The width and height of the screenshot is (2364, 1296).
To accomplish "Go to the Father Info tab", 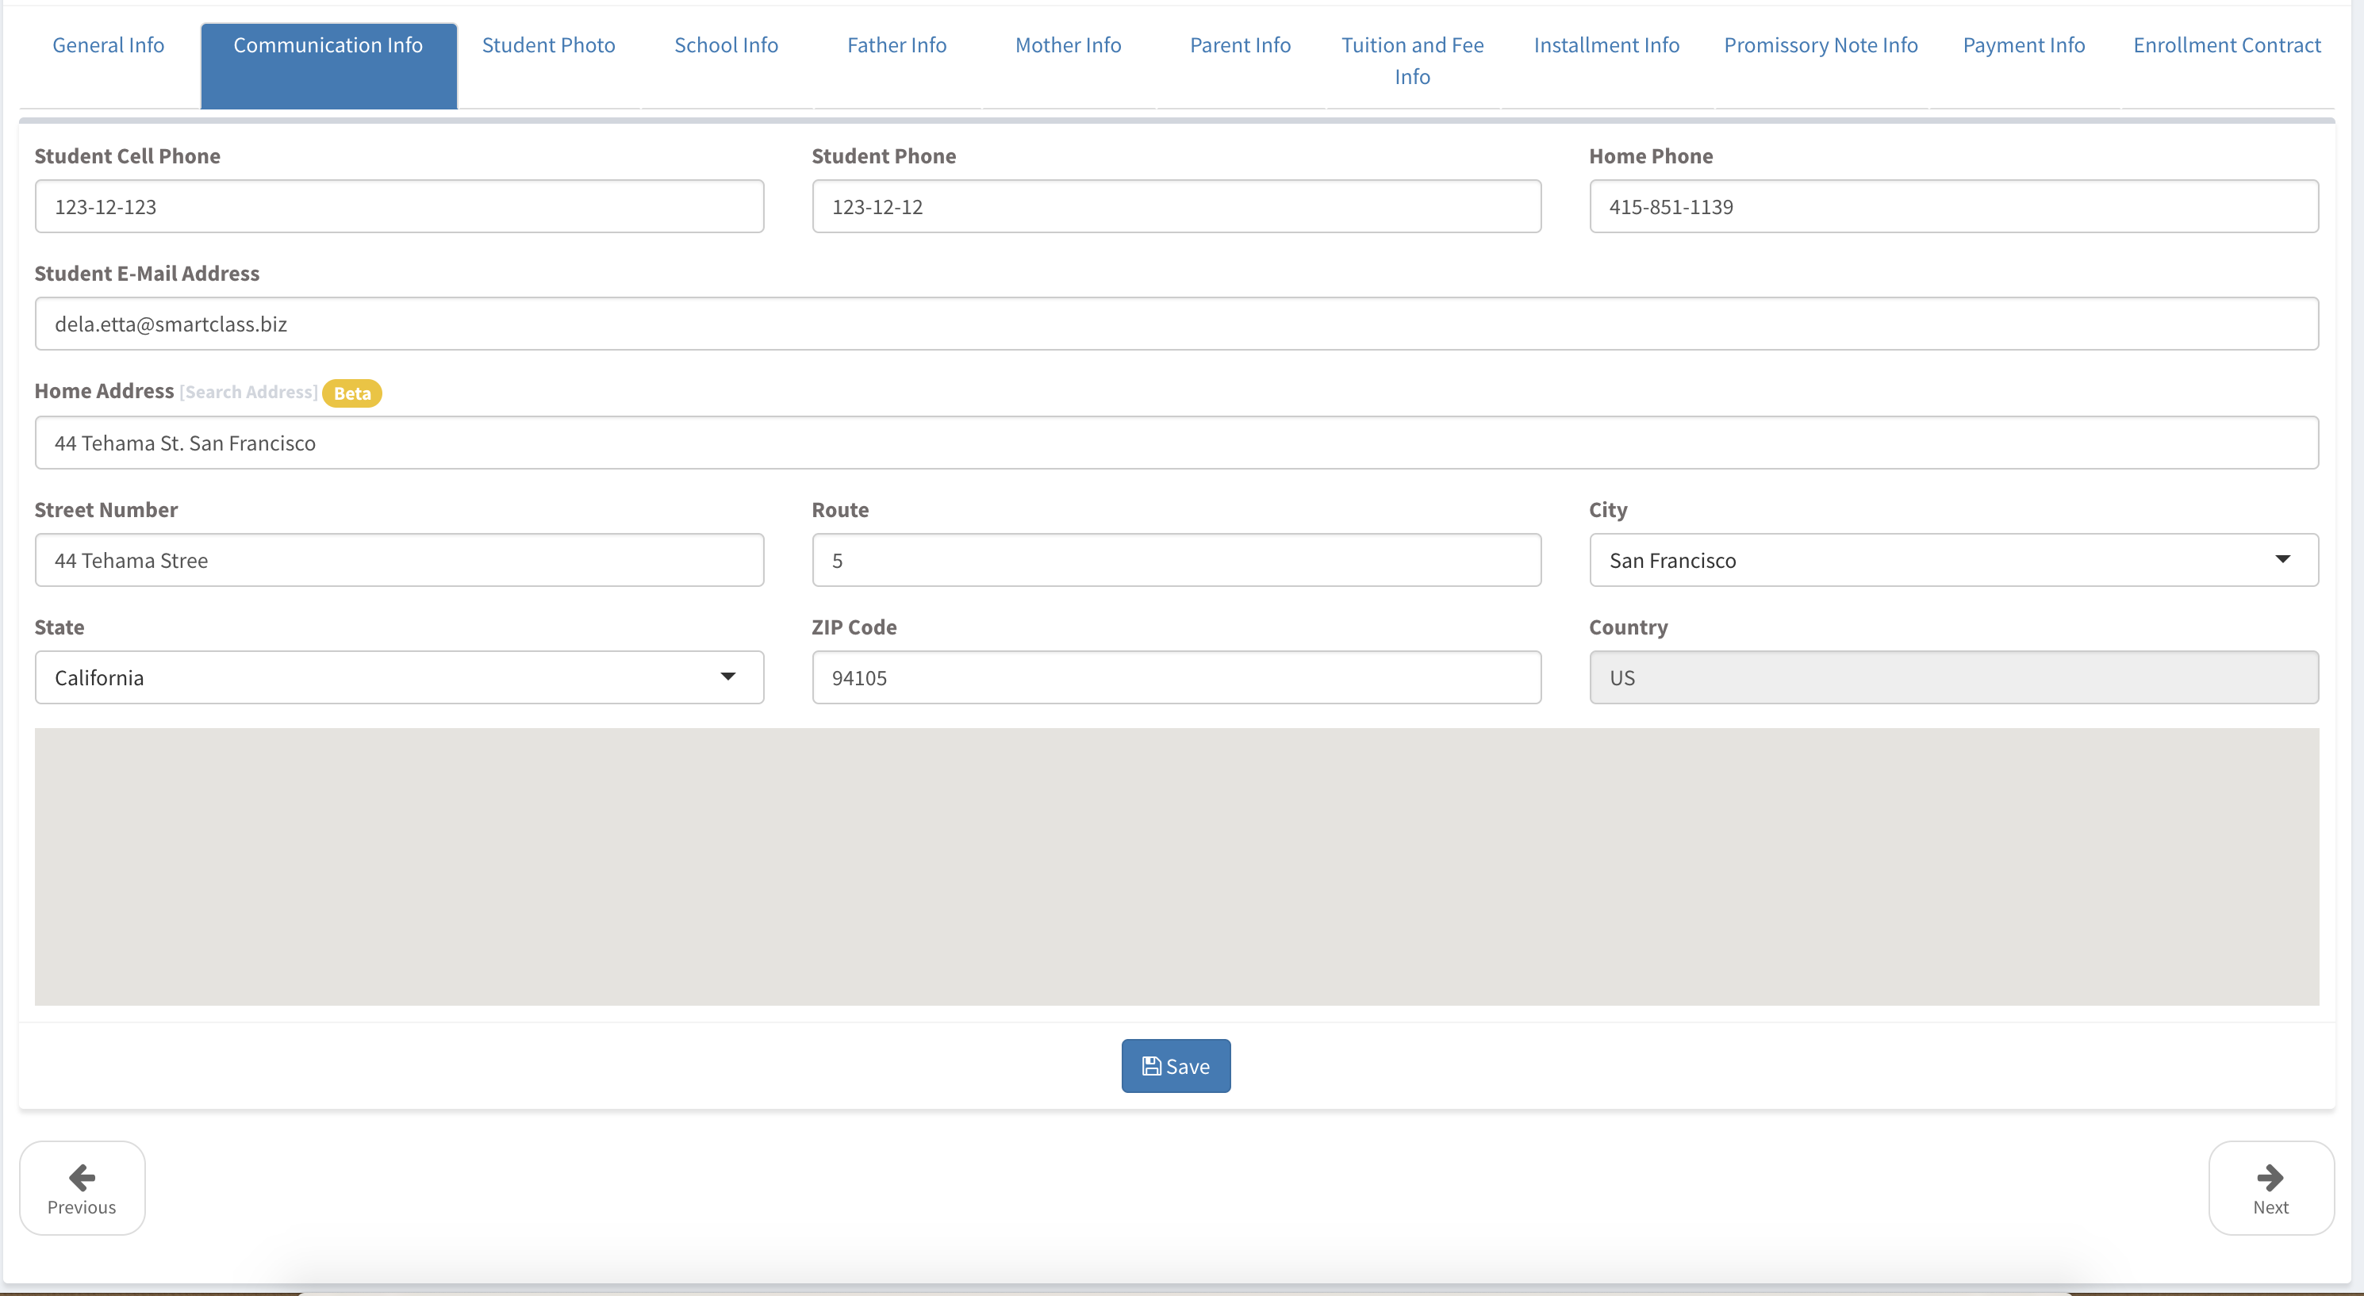I will point(896,45).
